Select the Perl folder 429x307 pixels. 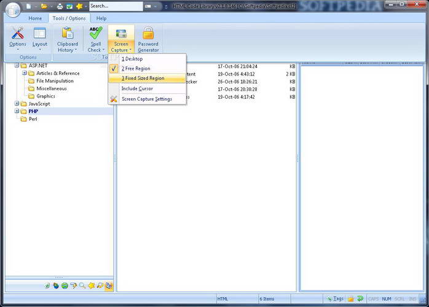pos(33,119)
